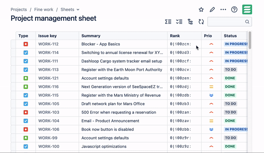The width and height of the screenshot is (264, 153).
Task: Go to Fine work breadcrumb
Action: [x=44, y=10]
